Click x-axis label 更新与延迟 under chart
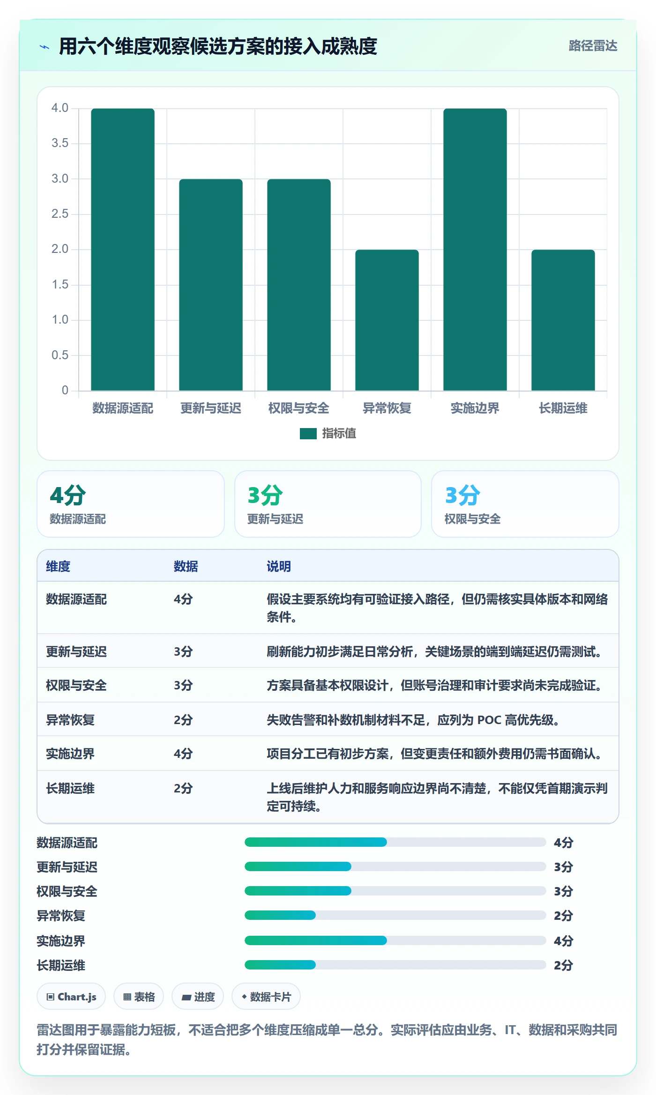Image resolution: width=656 pixels, height=1095 pixels. click(211, 408)
